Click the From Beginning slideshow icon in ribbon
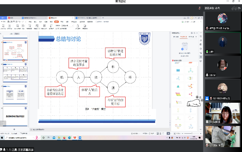This screenshot has height=152, width=242. tap(4, 26)
